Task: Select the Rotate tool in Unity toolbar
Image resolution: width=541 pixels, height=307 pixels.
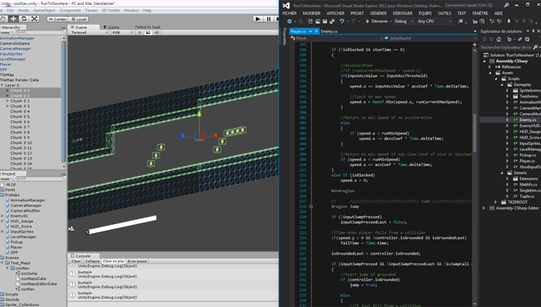Action: click(x=24, y=19)
